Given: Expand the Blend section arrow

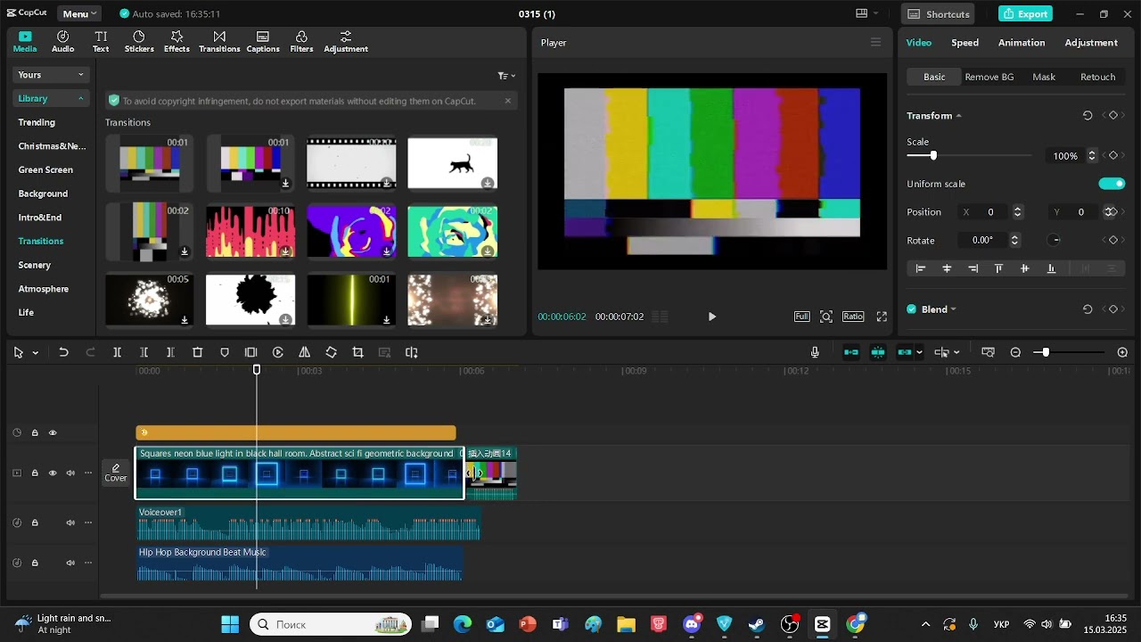Looking at the screenshot, I should 953,309.
